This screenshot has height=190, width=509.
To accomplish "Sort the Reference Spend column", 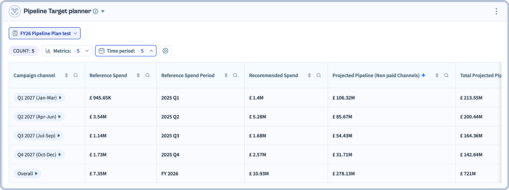I will [138, 76].
